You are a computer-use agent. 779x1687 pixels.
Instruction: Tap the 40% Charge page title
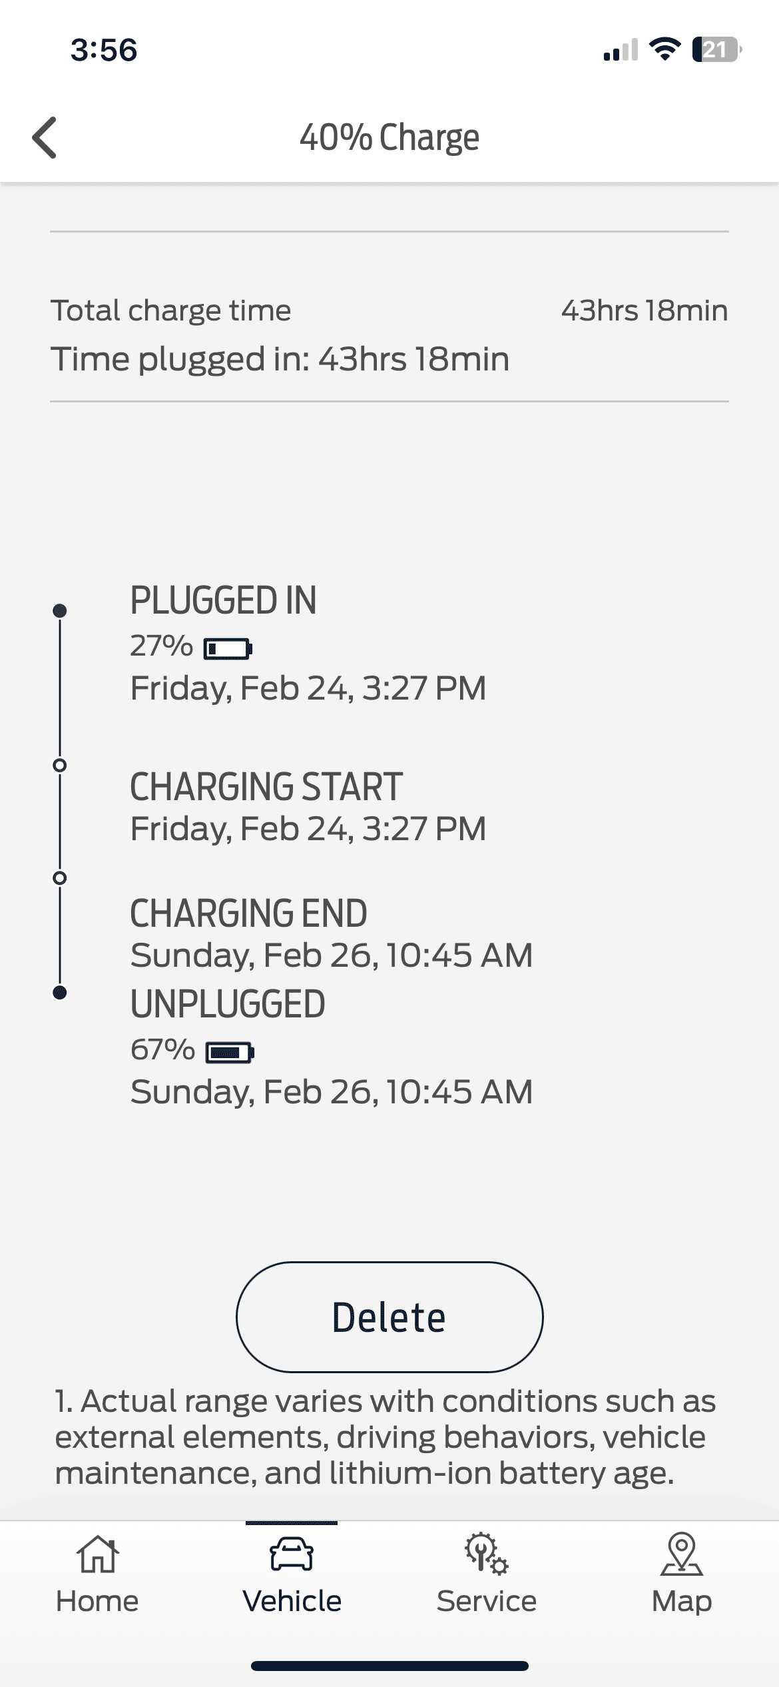(x=389, y=138)
